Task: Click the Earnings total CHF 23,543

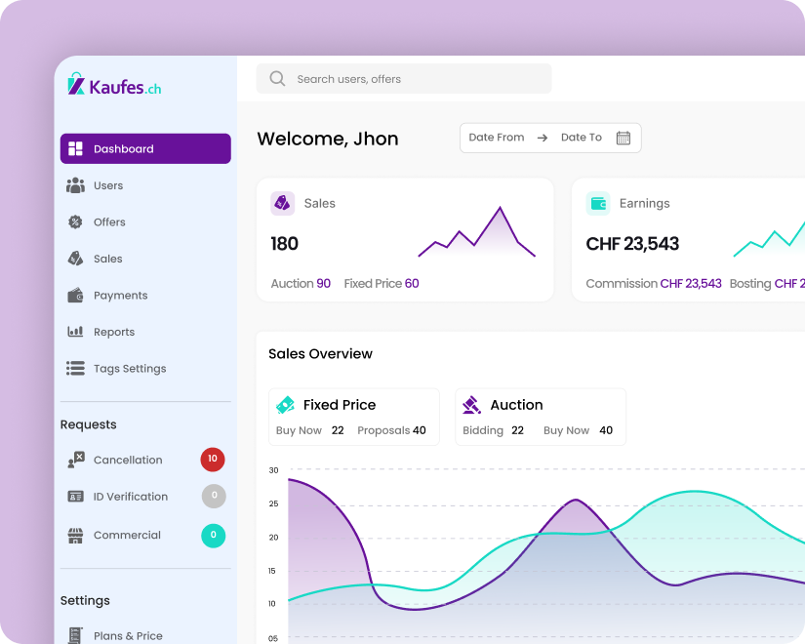Action: pos(632,243)
